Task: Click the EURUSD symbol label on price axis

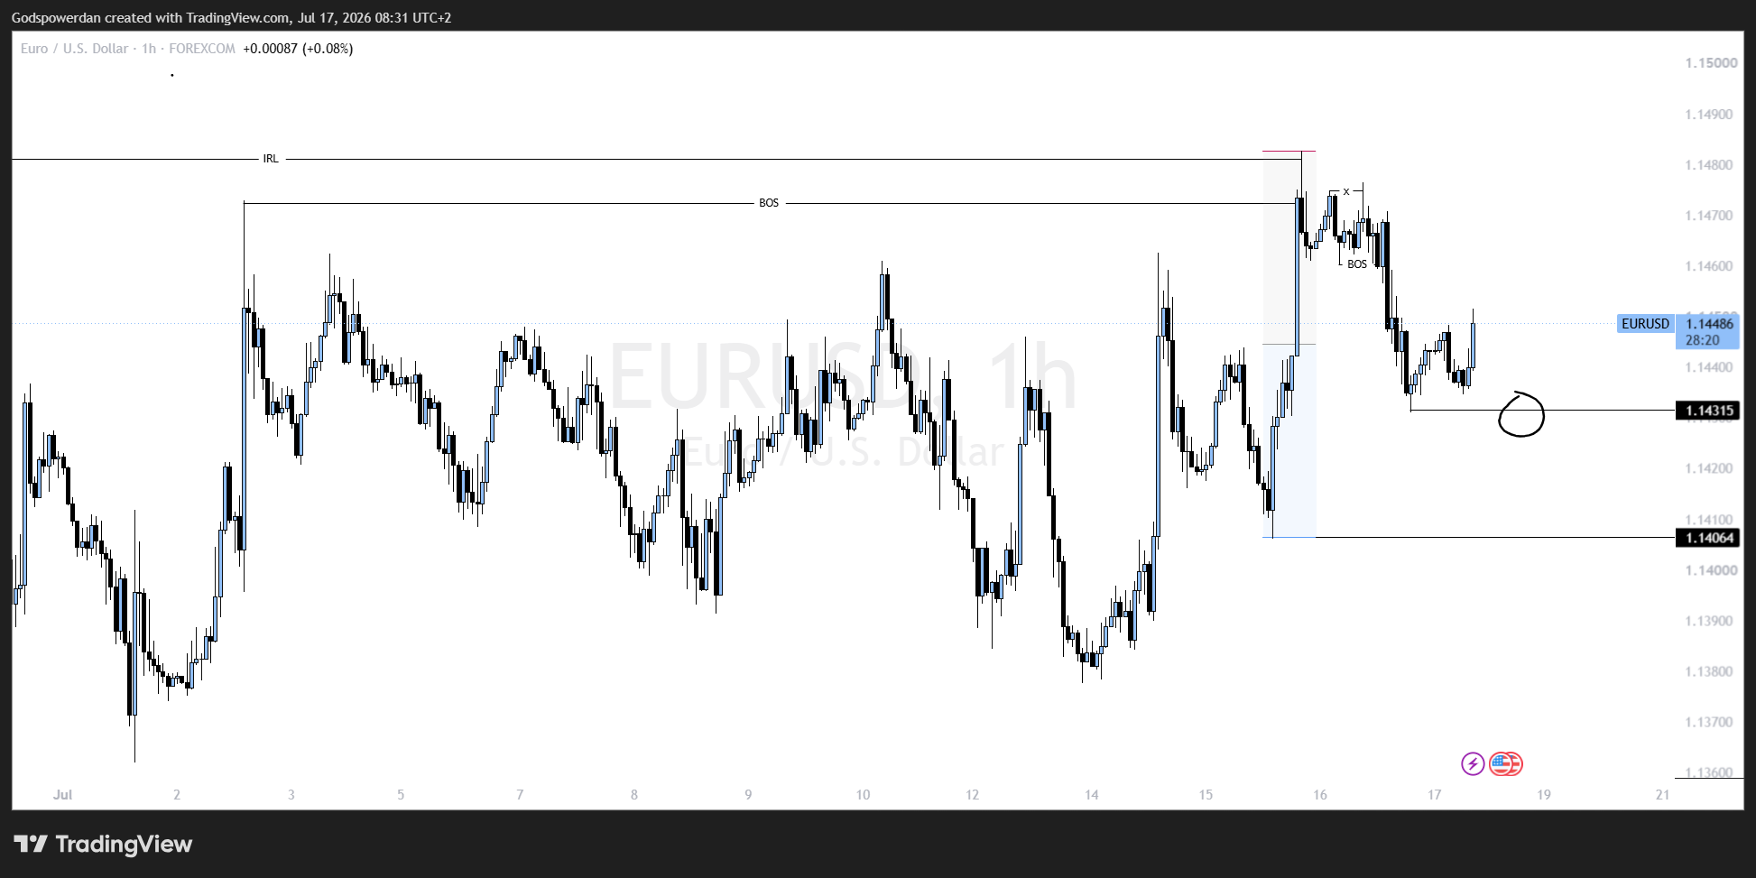Action: (x=1646, y=323)
